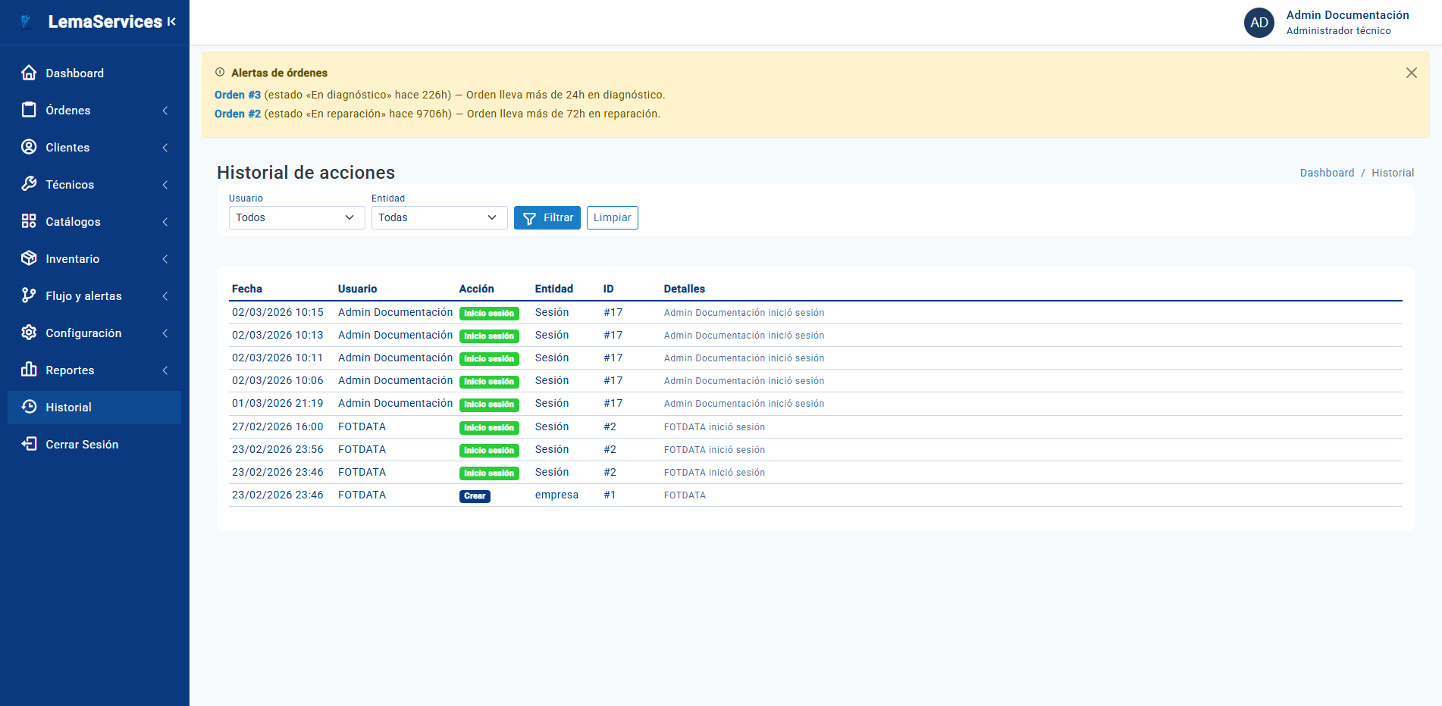The image size is (1442, 706).
Task: Click the Órdenes clipboard icon
Action: point(29,110)
